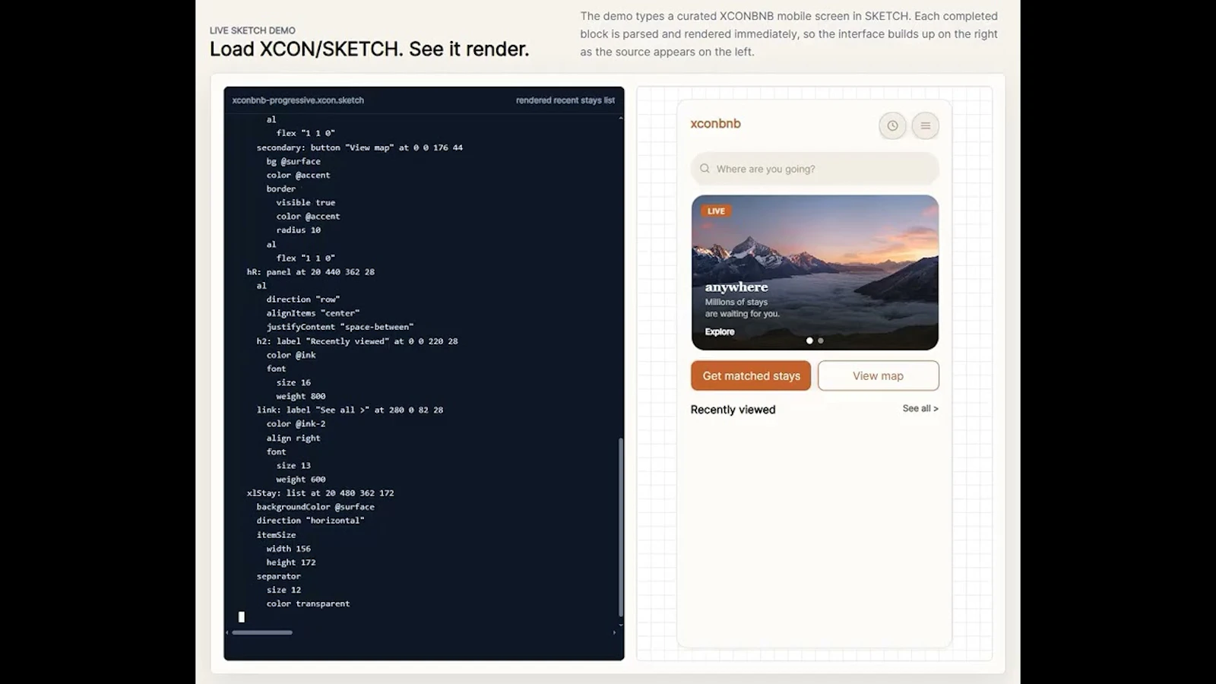Click the "Explore" link on hero card
1216x684 pixels.
(720, 331)
